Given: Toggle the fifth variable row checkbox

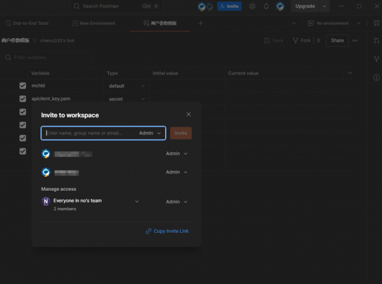Looking at the screenshot, I should 22,138.
